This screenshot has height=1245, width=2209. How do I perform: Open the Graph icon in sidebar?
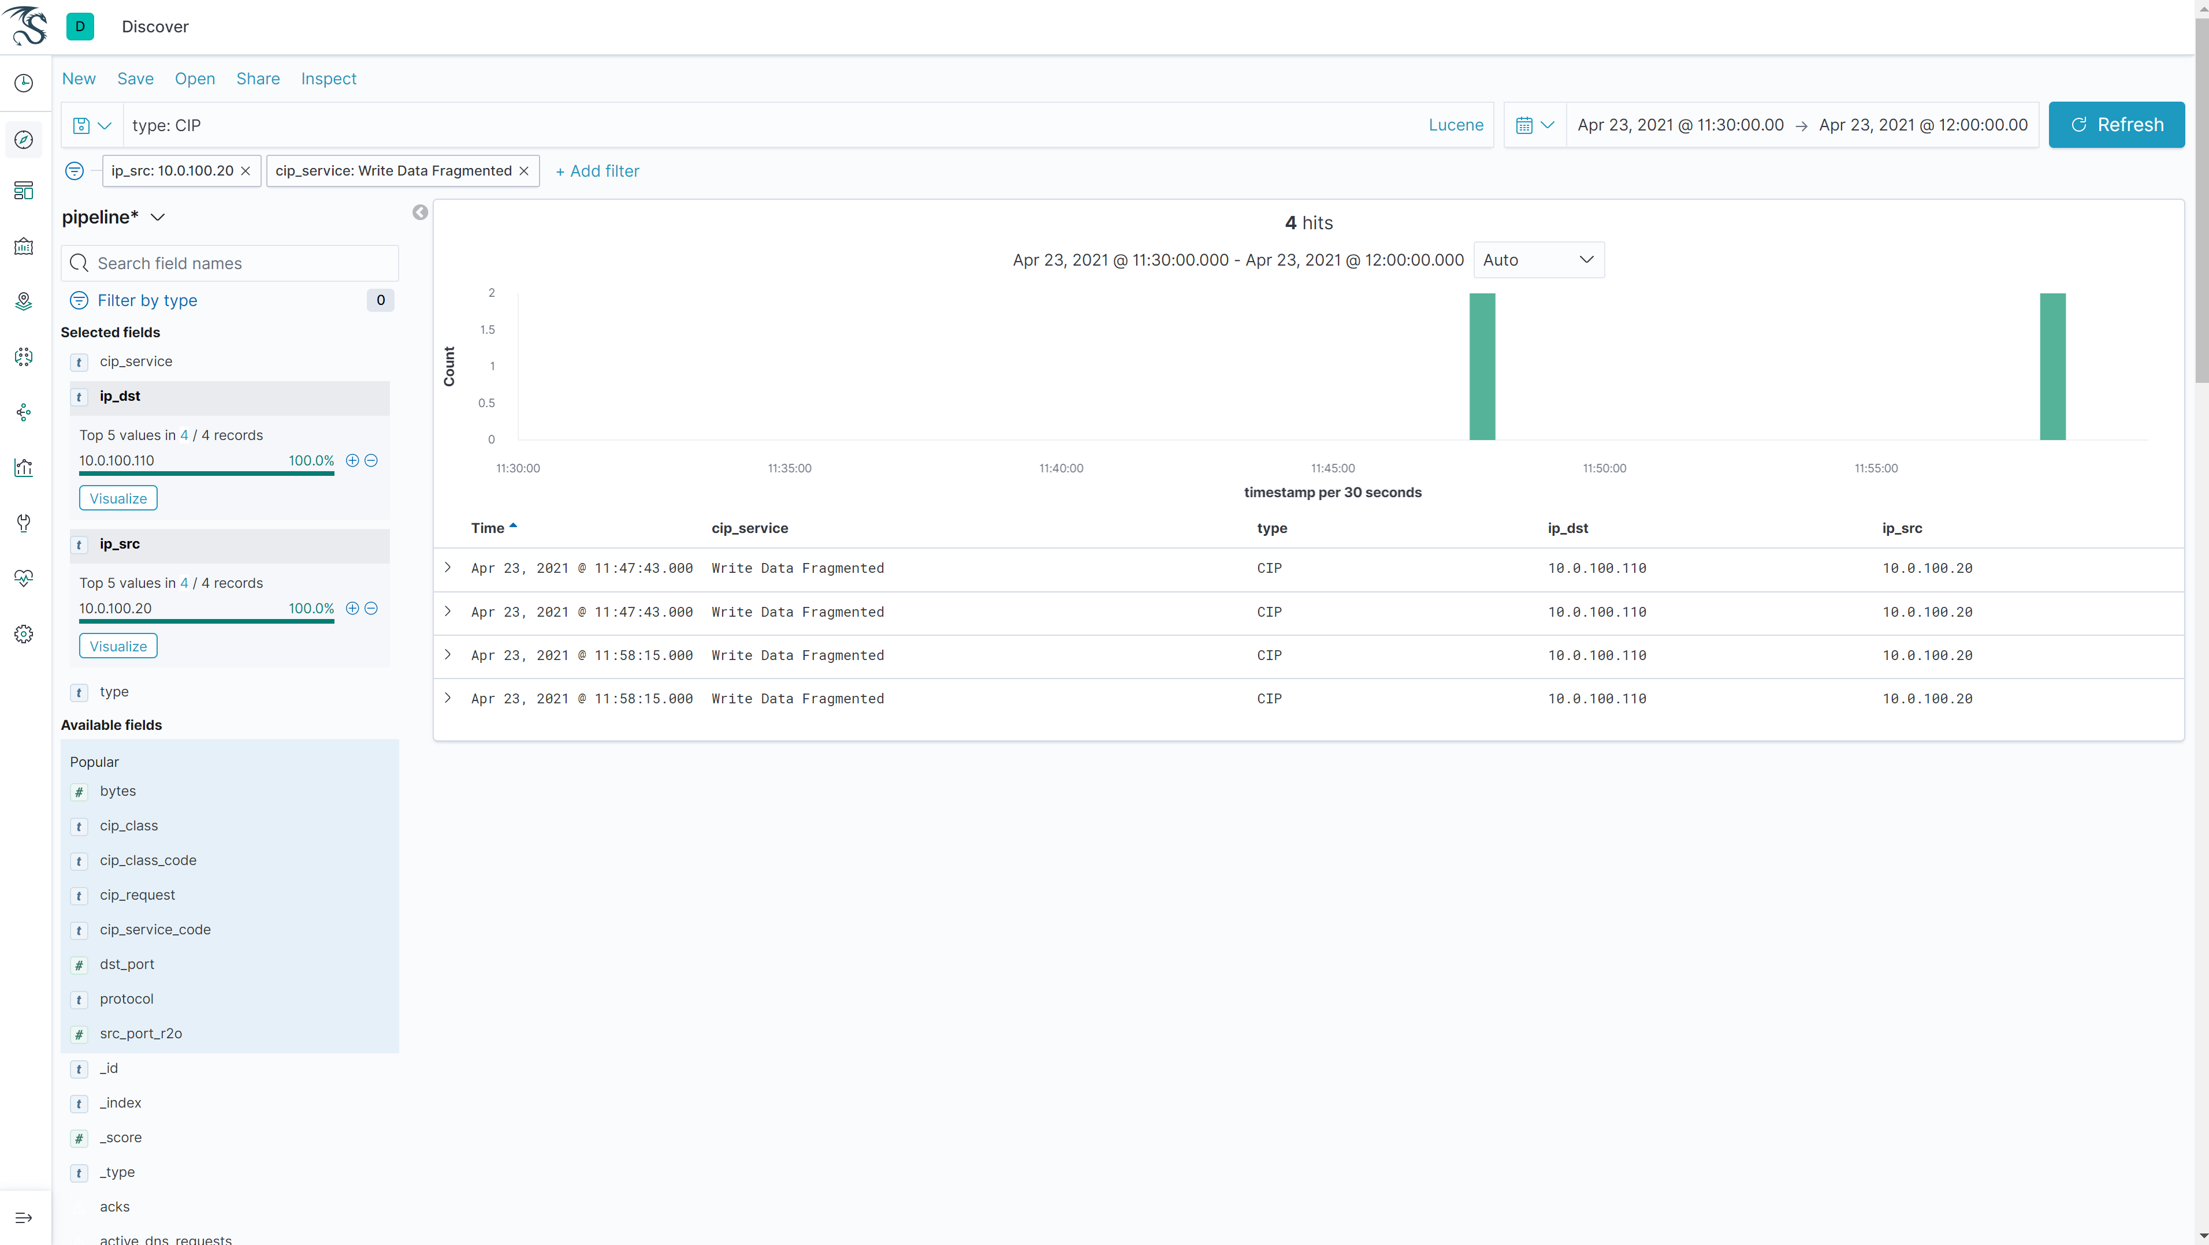point(24,412)
